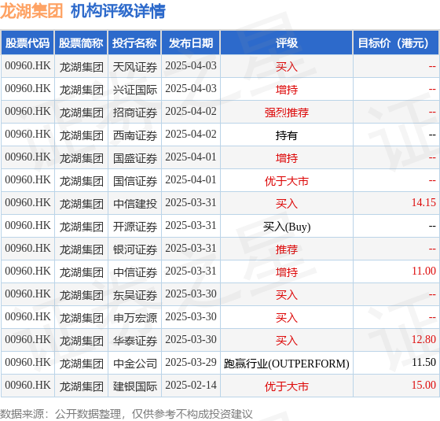Click the 发布日期 column header
Image resolution: width=440 pixels, height=421 pixels.
click(191, 42)
